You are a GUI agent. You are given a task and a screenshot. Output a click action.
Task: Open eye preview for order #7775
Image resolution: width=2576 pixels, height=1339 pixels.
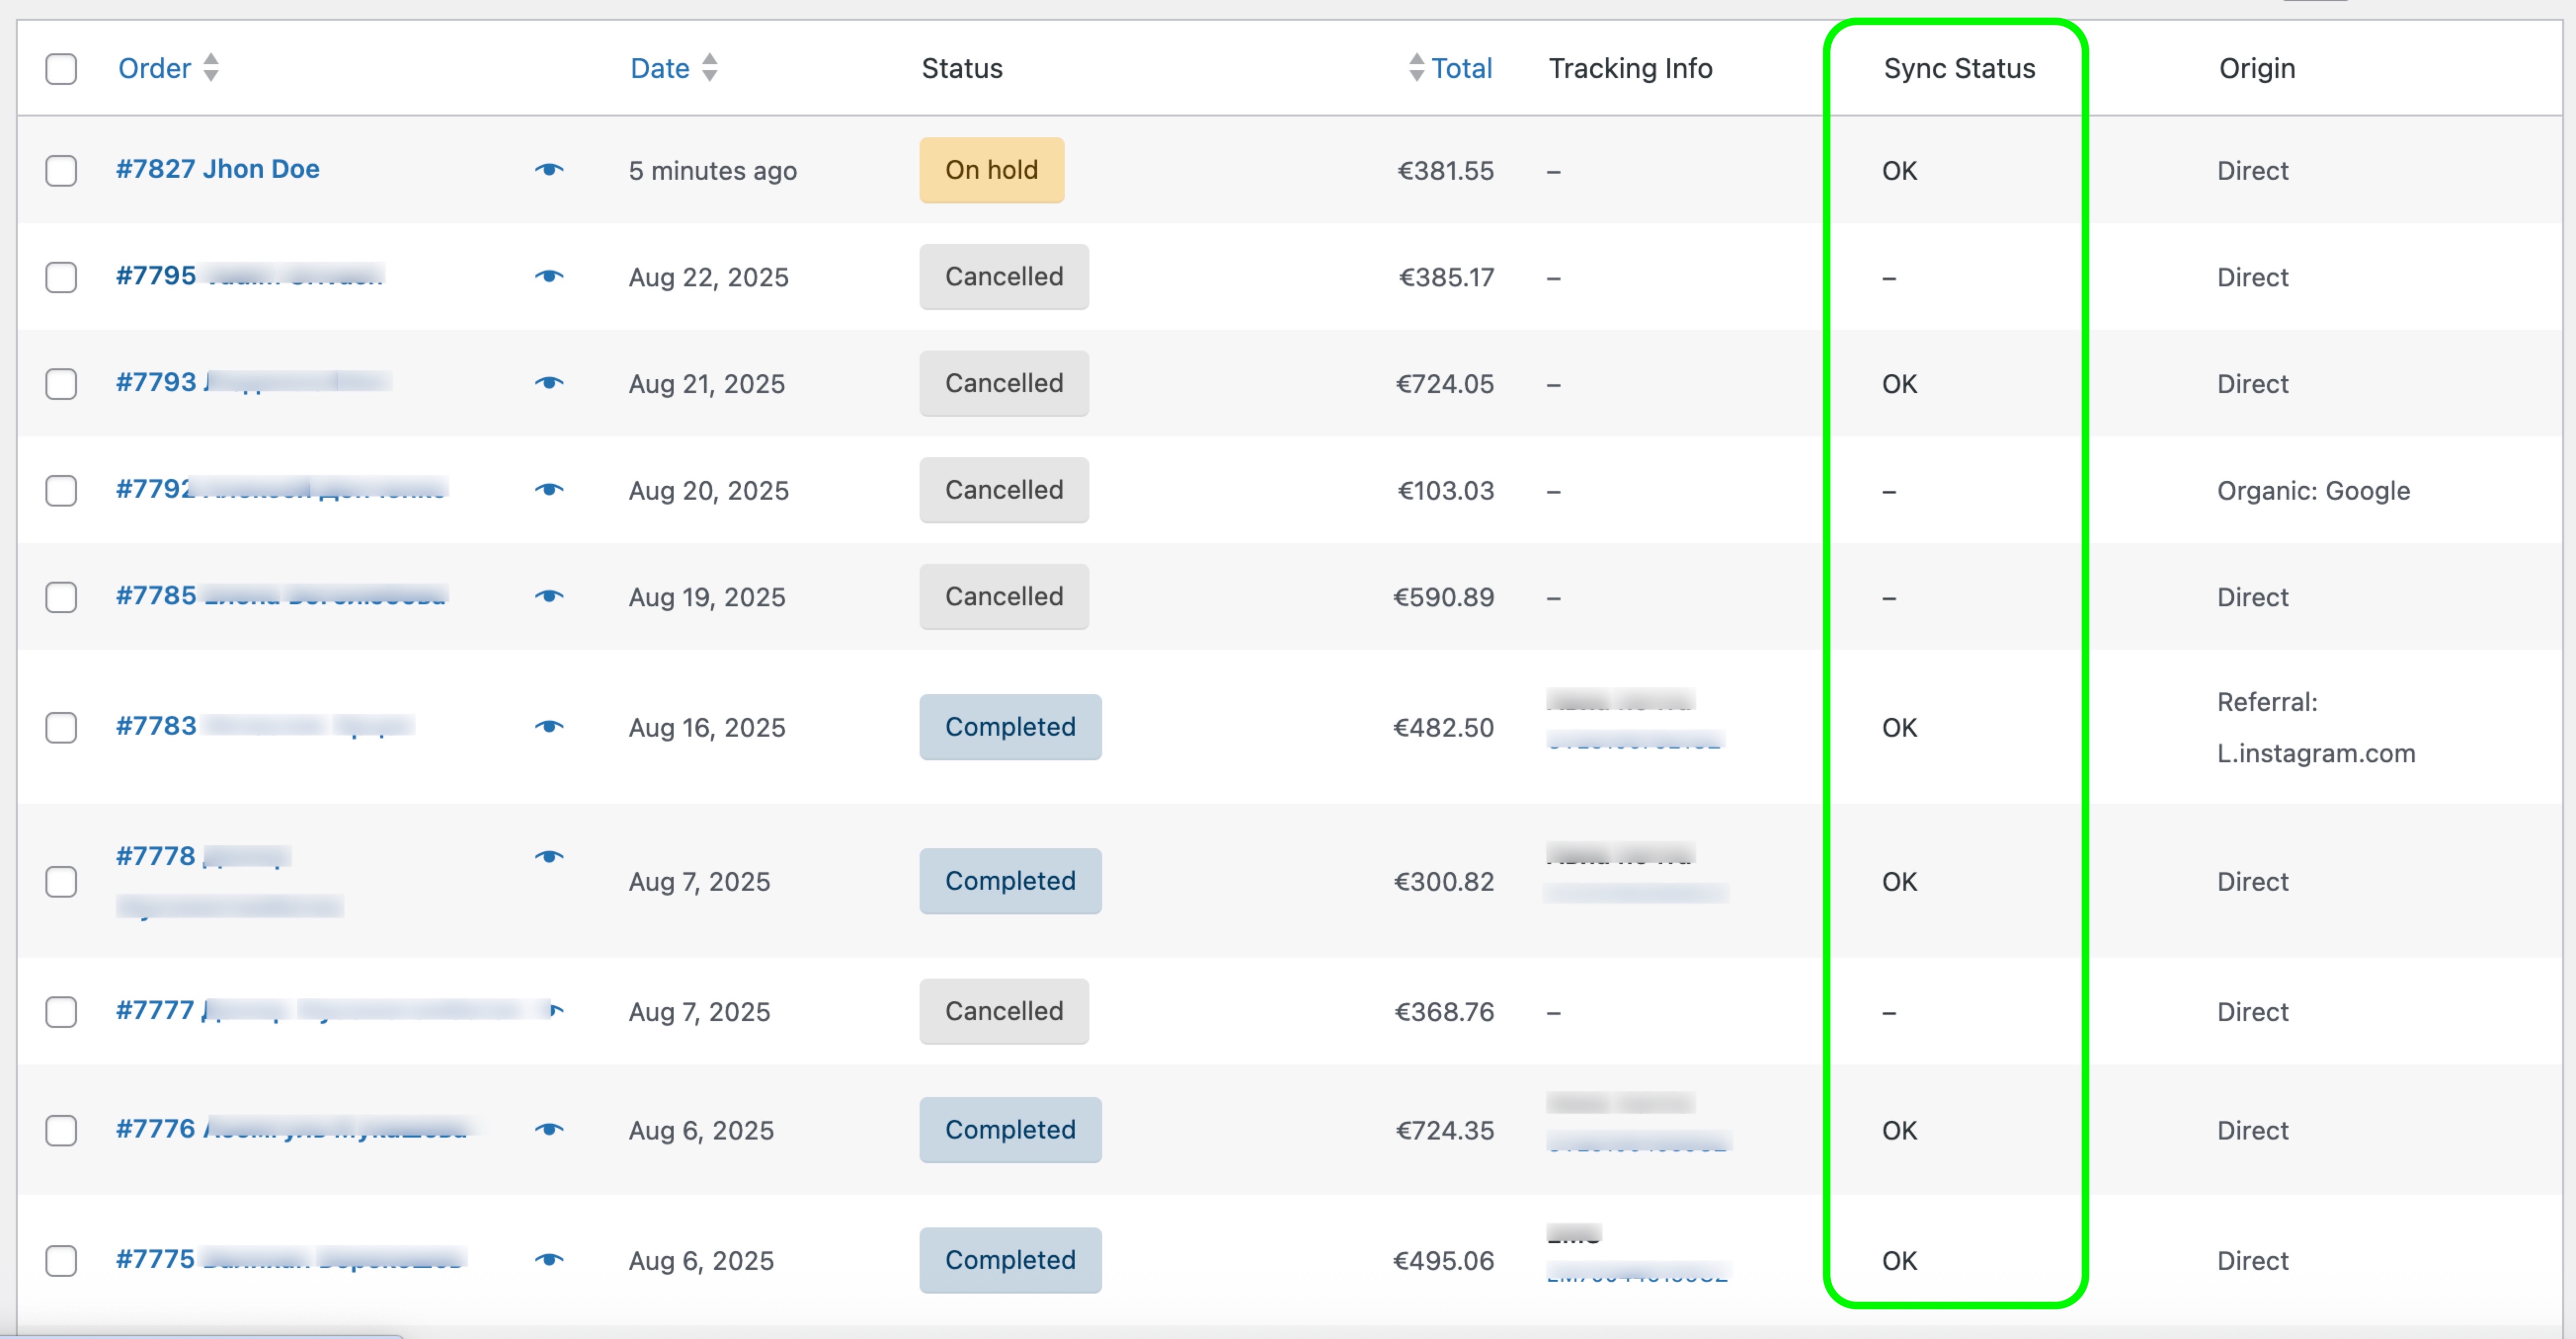549,1260
